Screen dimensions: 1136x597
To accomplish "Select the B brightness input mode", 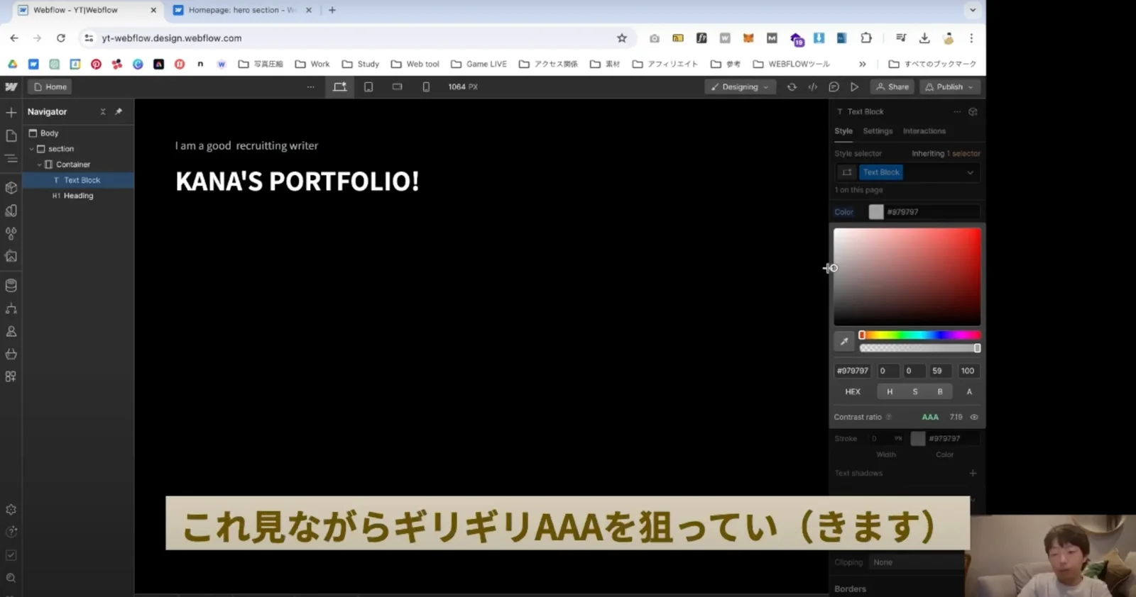I will tap(940, 391).
